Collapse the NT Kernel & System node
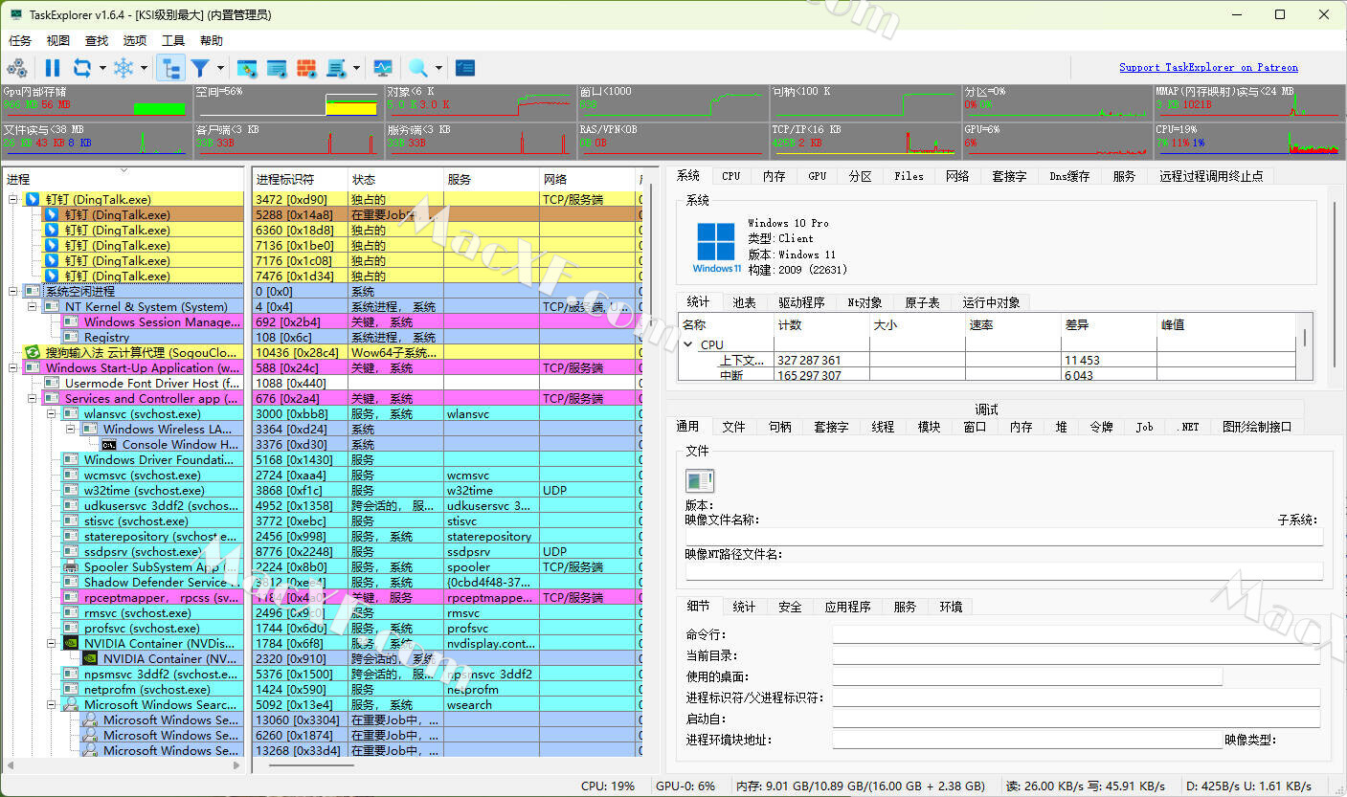This screenshot has height=797, width=1347. pyautogui.click(x=33, y=306)
